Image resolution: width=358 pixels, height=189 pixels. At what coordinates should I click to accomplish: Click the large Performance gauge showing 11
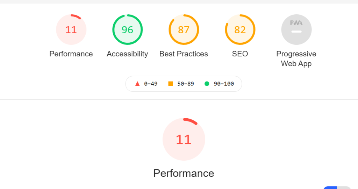pos(184,139)
